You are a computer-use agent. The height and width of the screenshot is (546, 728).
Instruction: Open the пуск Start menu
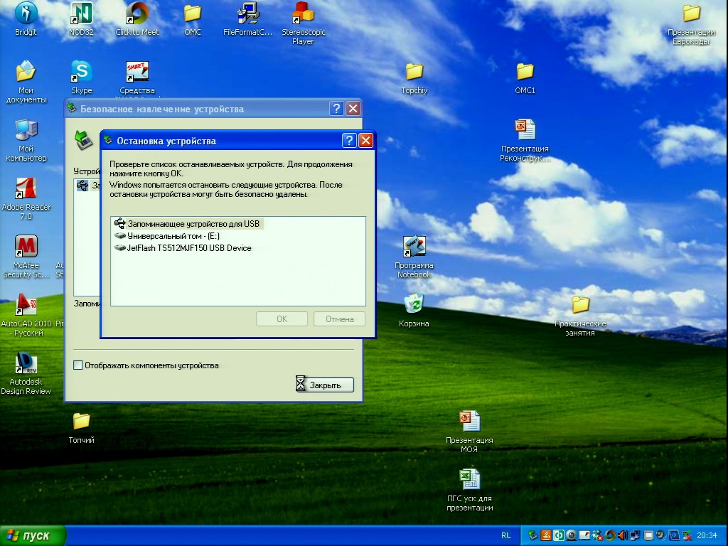click(33, 536)
